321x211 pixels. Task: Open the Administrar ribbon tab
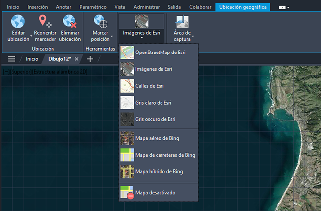click(x=146, y=7)
